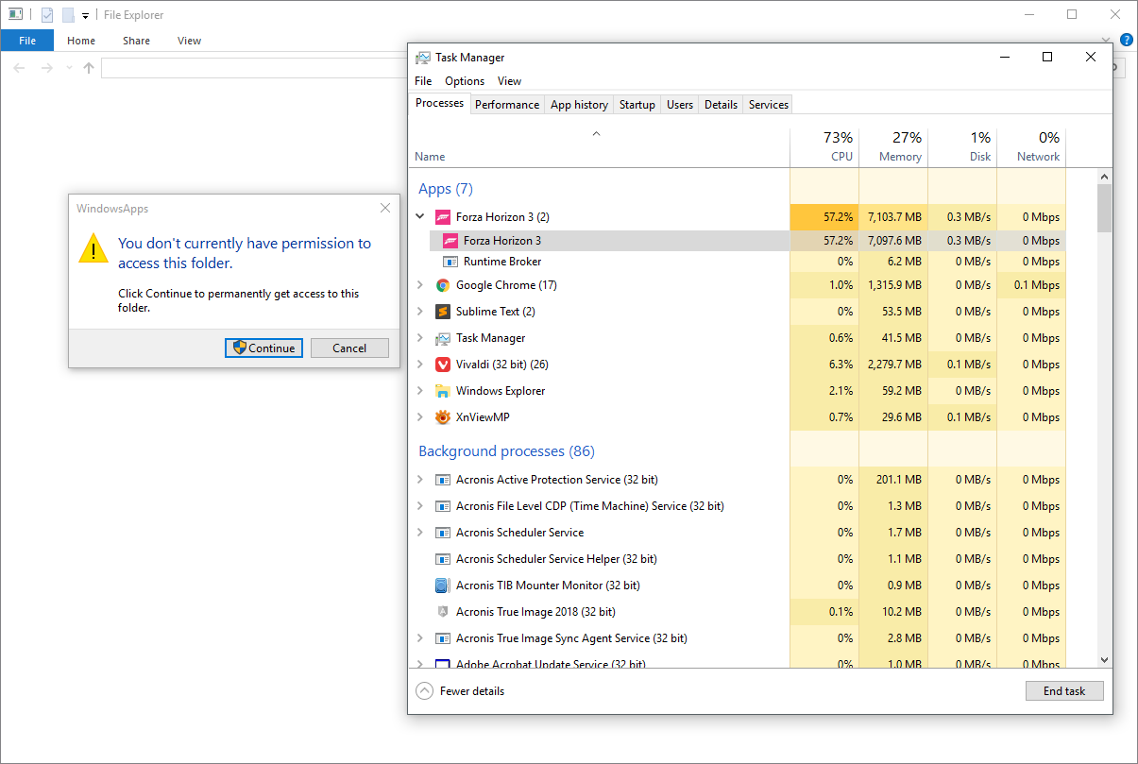This screenshot has height=764, width=1138.
Task: Open the Share ribbon tab in File Explorer
Action: point(136,41)
